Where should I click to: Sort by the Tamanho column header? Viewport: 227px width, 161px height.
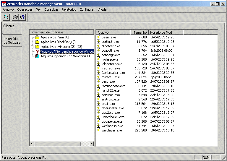coord(140,32)
